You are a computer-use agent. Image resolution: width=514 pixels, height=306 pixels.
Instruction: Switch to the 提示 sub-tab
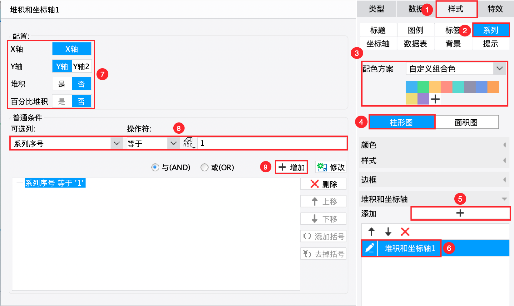pyautogui.click(x=491, y=44)
